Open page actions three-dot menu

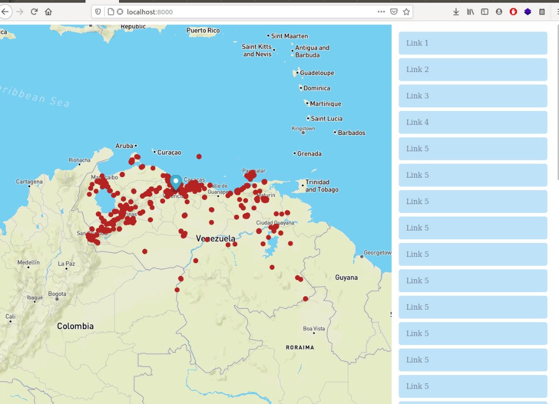381,12
